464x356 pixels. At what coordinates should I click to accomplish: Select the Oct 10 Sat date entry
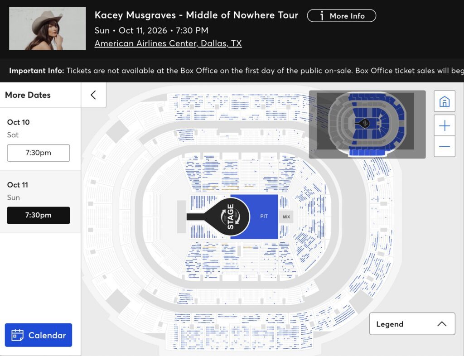(x=18, y=128)
